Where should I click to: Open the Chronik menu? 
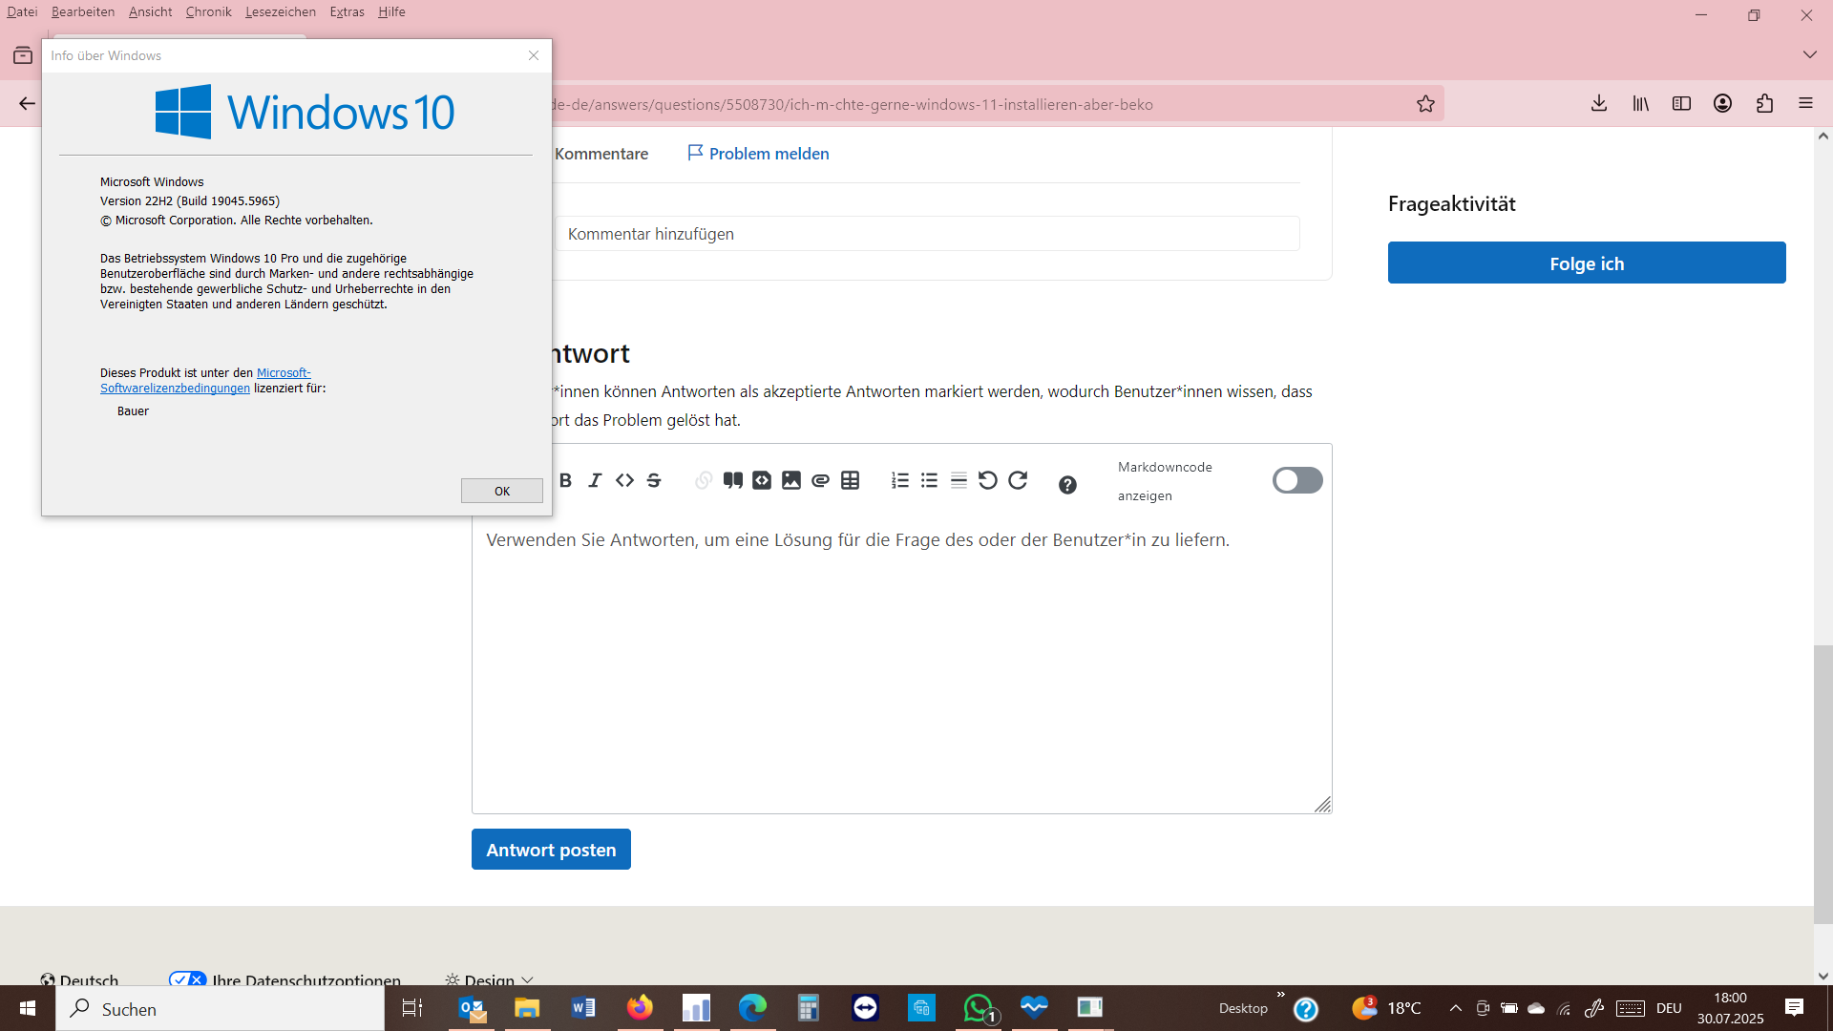[x=208, y=11]
